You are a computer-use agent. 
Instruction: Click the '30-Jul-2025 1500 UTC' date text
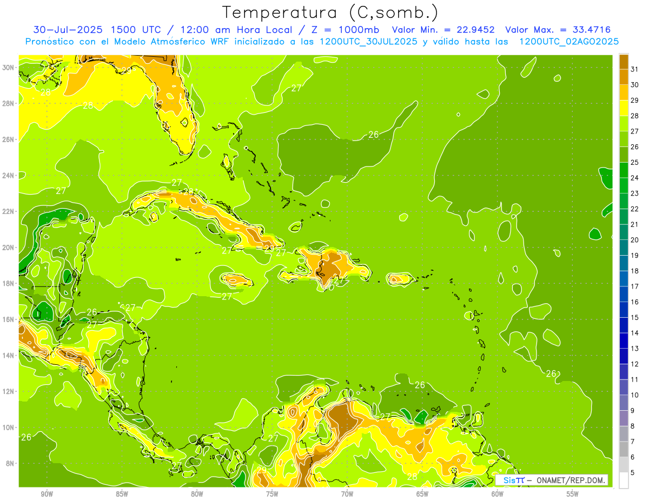96,30
